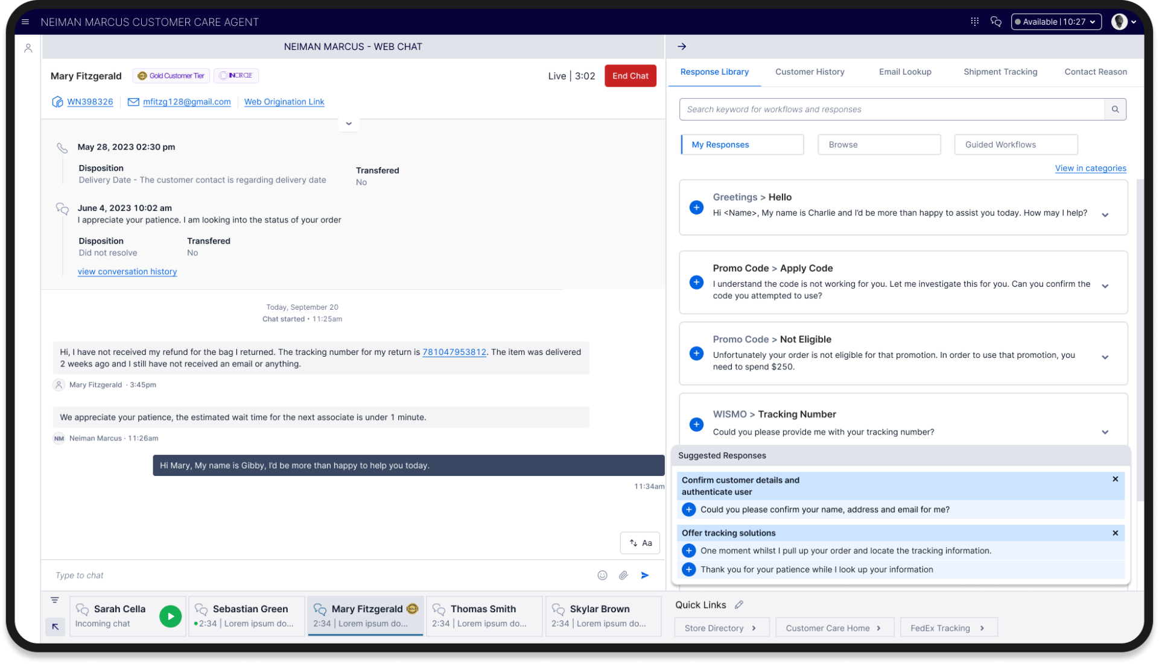Add the Greetings Hello response with plus icon
This screenshot has height=664, width=1159.
pyautogui.click(x=696, y=207)
